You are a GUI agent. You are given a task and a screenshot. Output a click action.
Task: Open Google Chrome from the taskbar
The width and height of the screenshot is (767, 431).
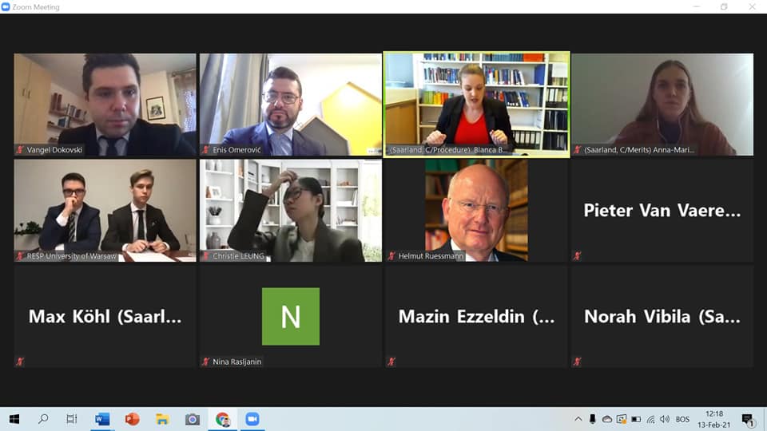223,419
